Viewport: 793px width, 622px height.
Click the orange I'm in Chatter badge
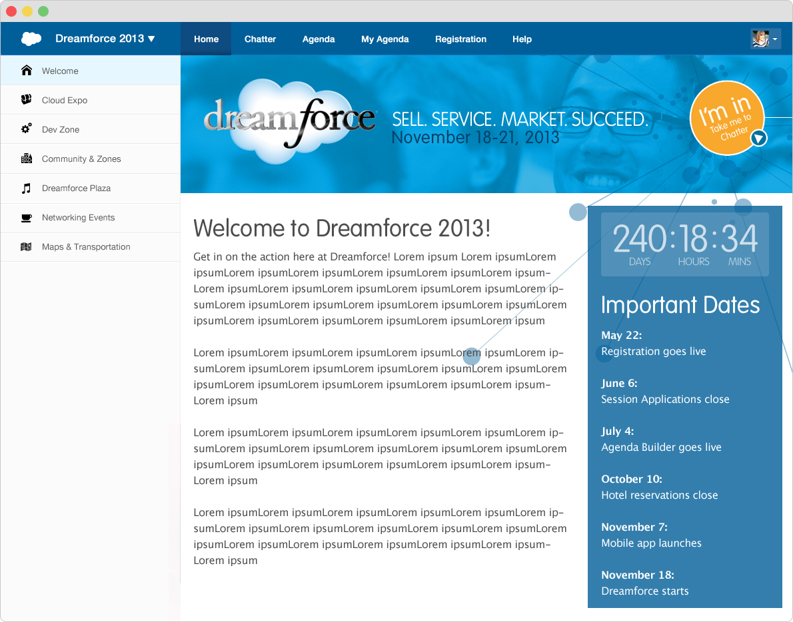pyautogui.click(x=727, y=118)
